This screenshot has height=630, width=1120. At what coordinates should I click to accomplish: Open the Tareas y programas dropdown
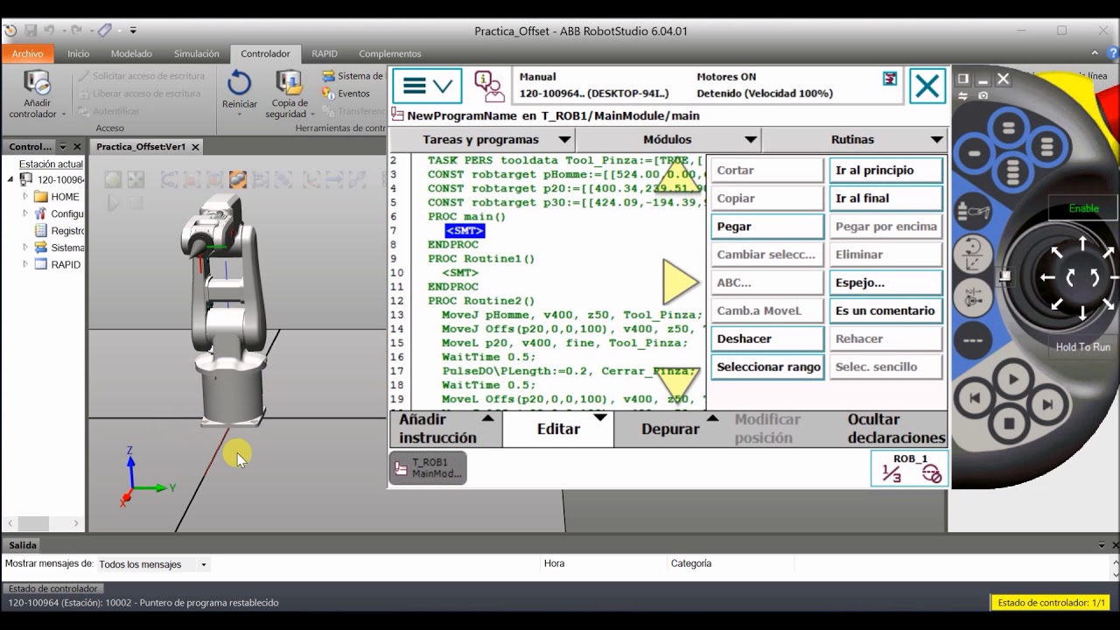pos(481,139)
